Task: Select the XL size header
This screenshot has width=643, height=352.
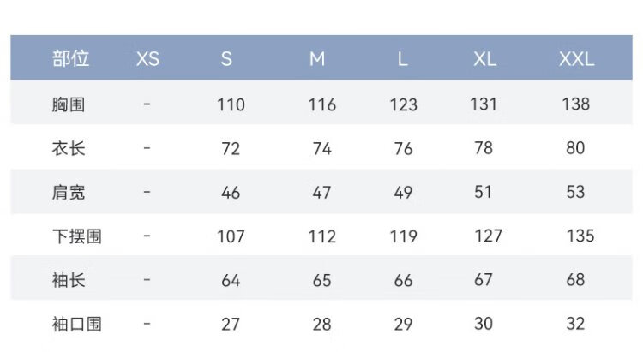Action: pyautogui.click(x=485, y=59)
